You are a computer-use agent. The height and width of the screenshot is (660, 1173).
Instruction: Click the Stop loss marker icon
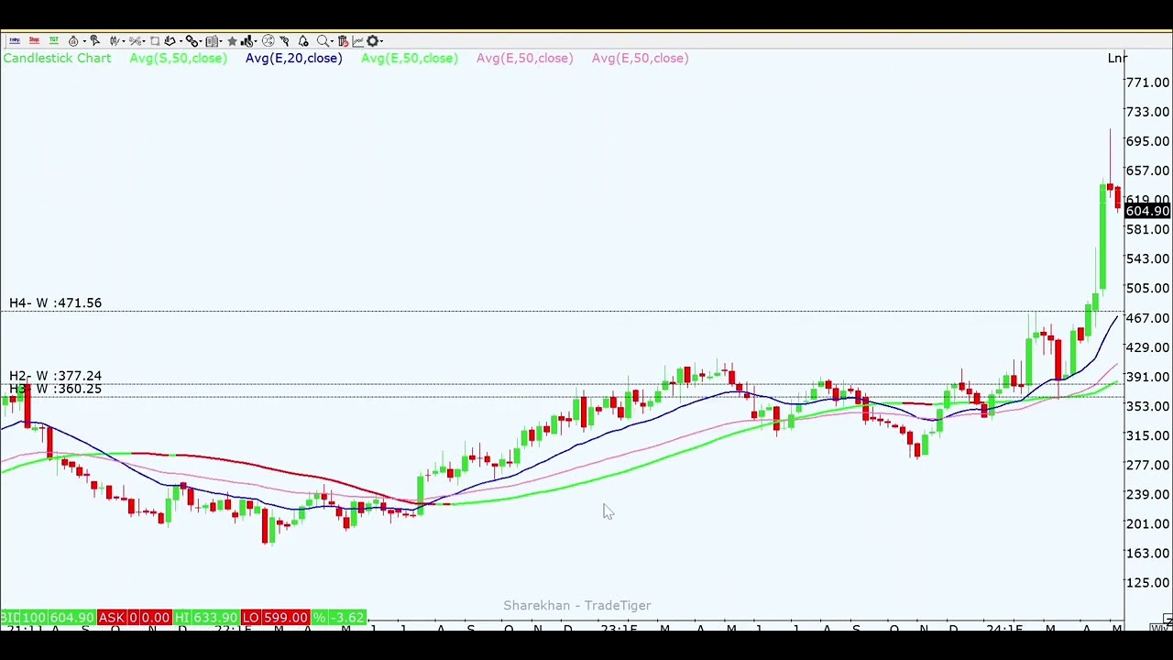tap(34, 40)
